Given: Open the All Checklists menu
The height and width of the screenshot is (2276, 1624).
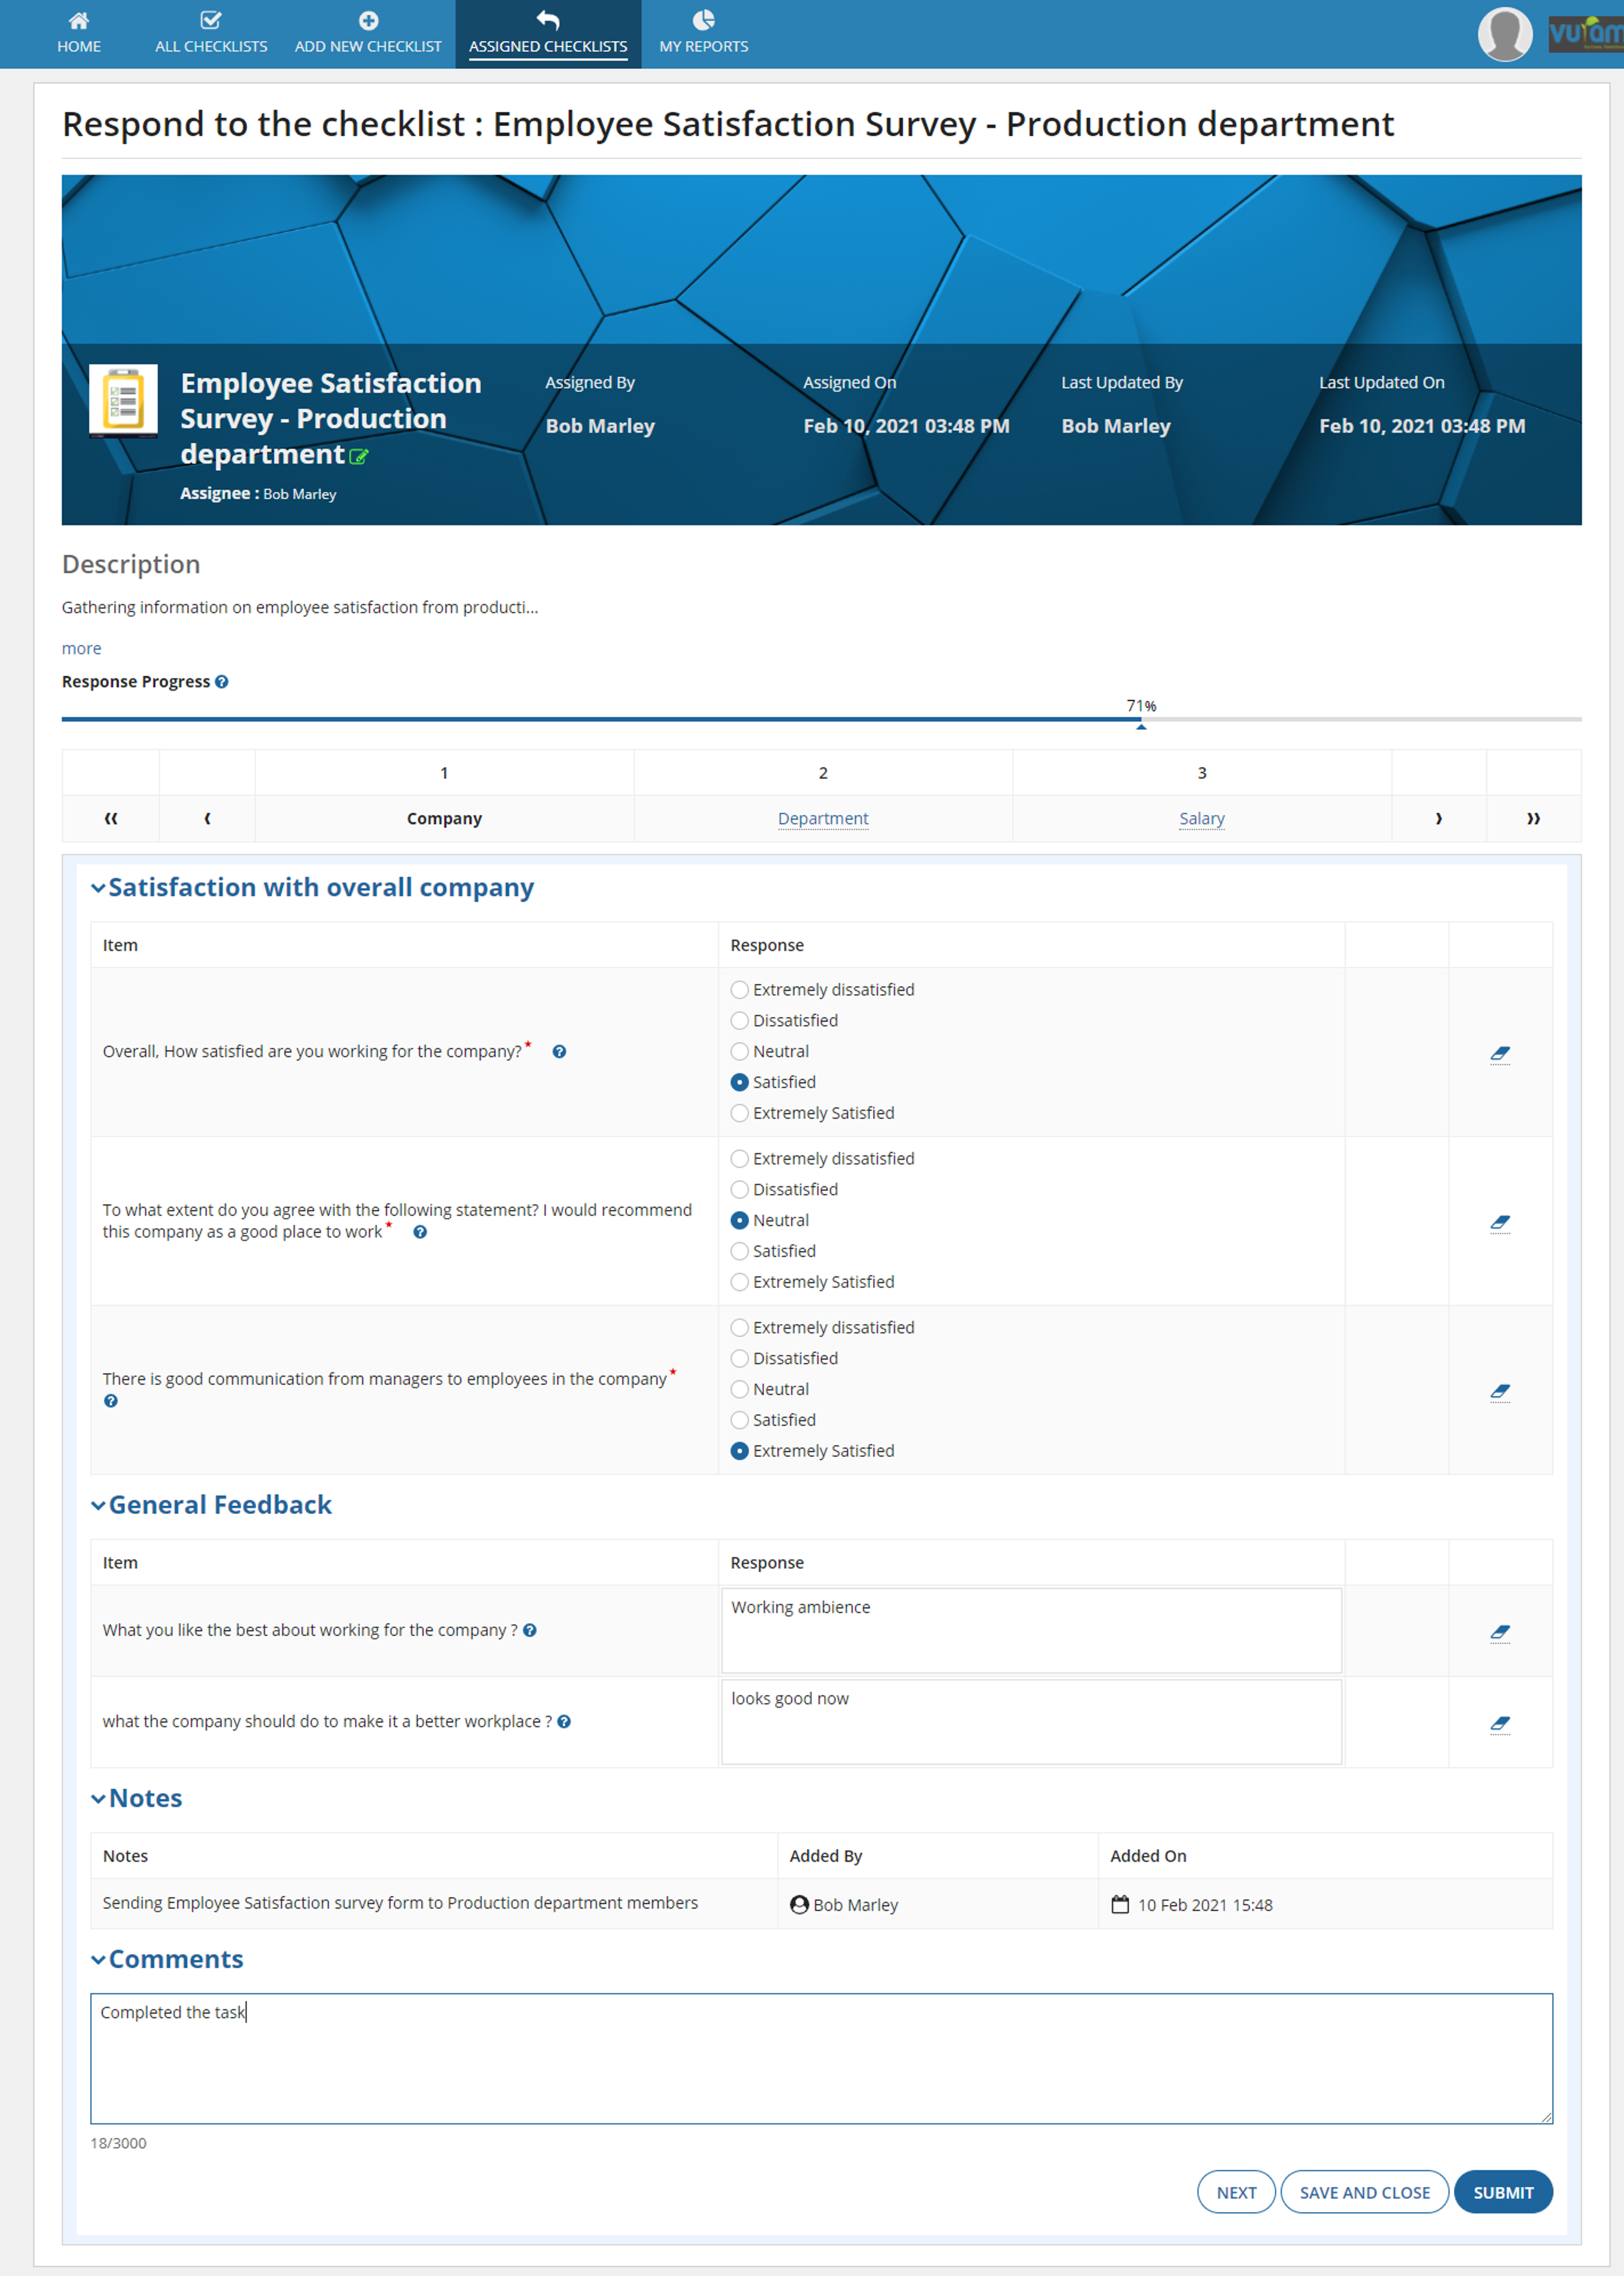Looking at the screenshot, I should 211,34.
